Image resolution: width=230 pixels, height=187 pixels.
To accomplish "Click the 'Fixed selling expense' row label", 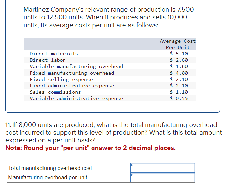I will tap(61, 79).
